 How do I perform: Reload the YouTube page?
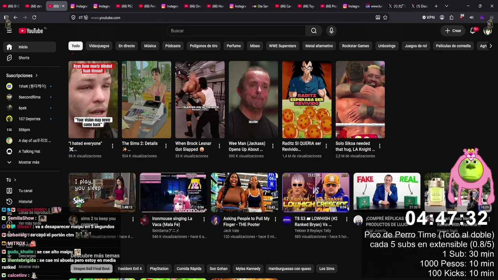pyautogui.click(x=34, y=17)
